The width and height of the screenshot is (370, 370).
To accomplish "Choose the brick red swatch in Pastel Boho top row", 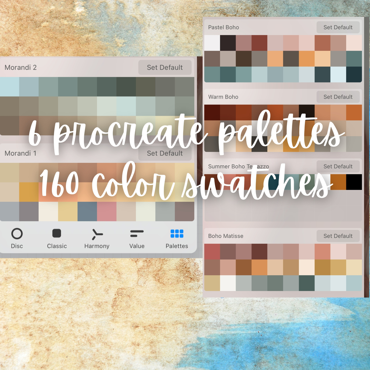I will point(259,43).
